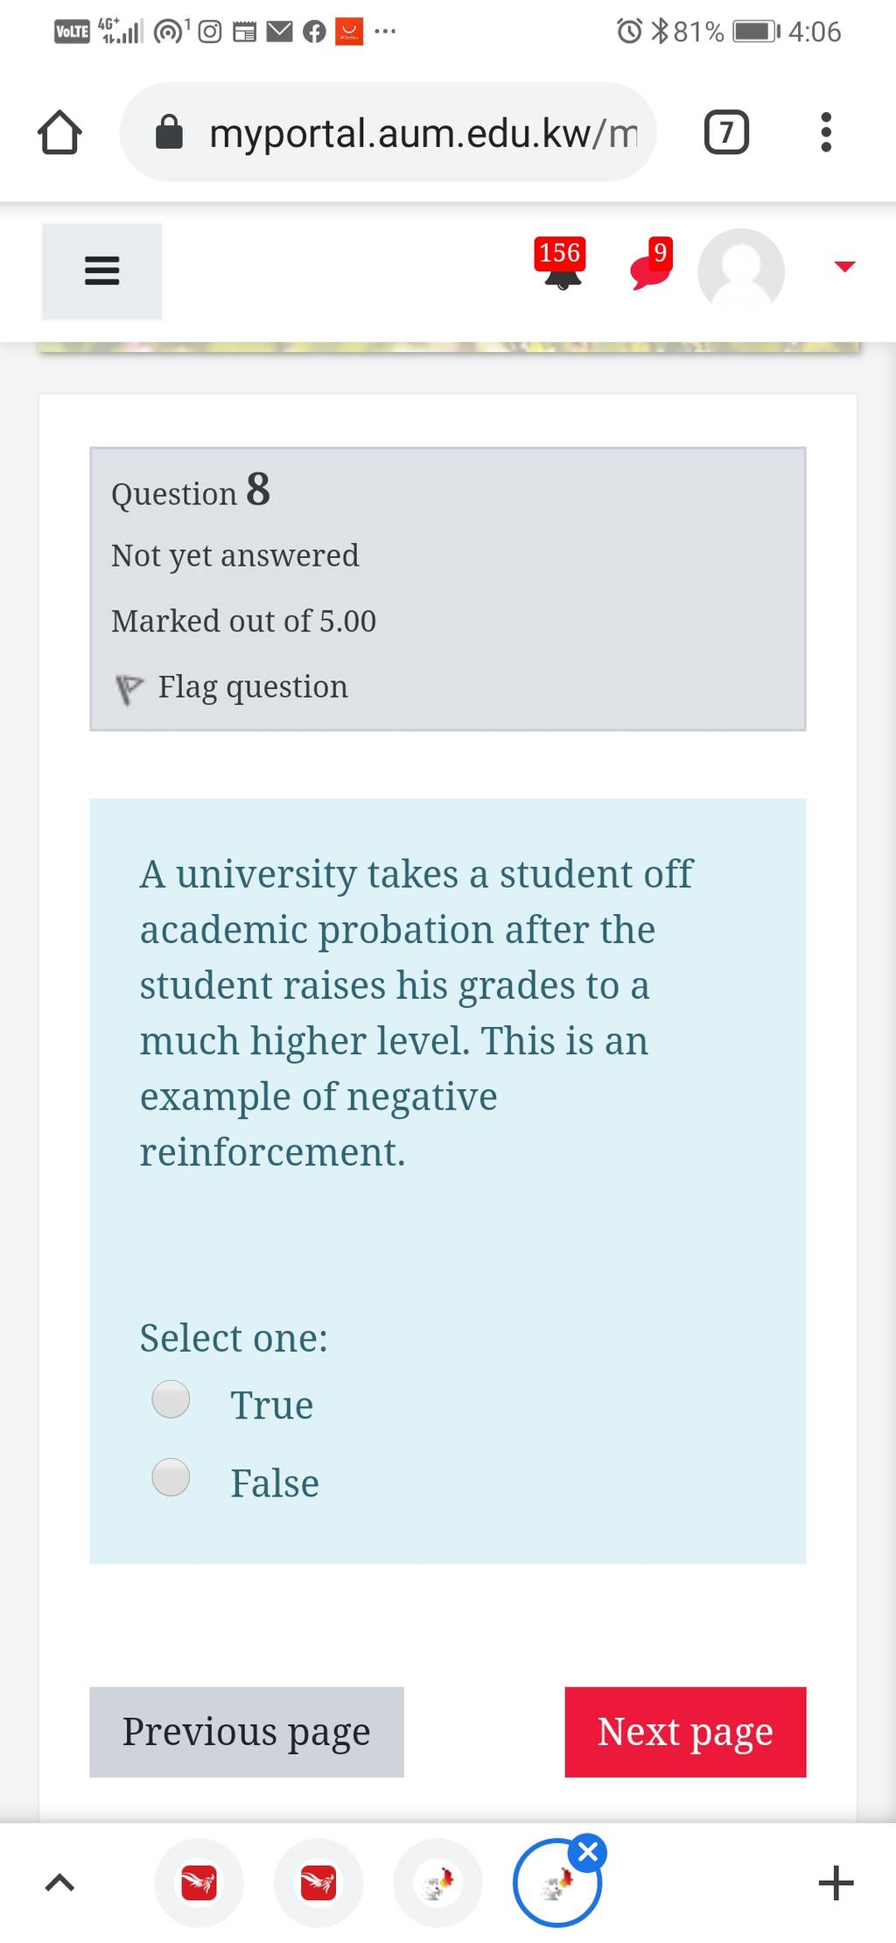896x1943 pixels.
Task: Open the browser three-dot menu
Action: click(x=826, y=132)
